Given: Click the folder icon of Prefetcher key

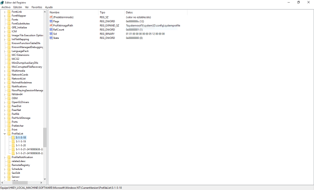Looking at the screenshot, I should 9,126.
